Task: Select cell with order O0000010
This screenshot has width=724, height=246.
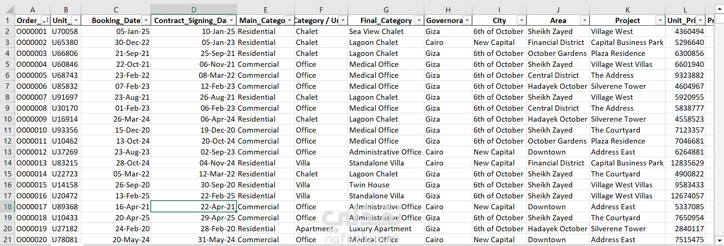Action: [32, 130]
